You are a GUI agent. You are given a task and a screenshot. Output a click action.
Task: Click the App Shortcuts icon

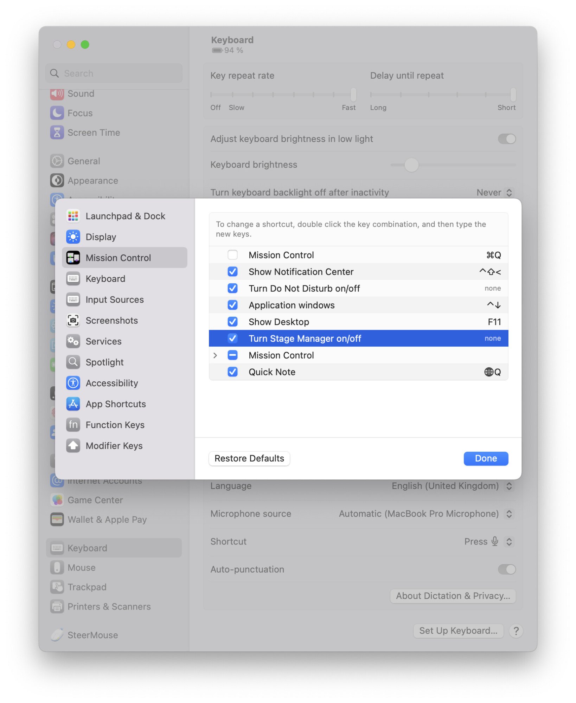click(x=73, y=404)
